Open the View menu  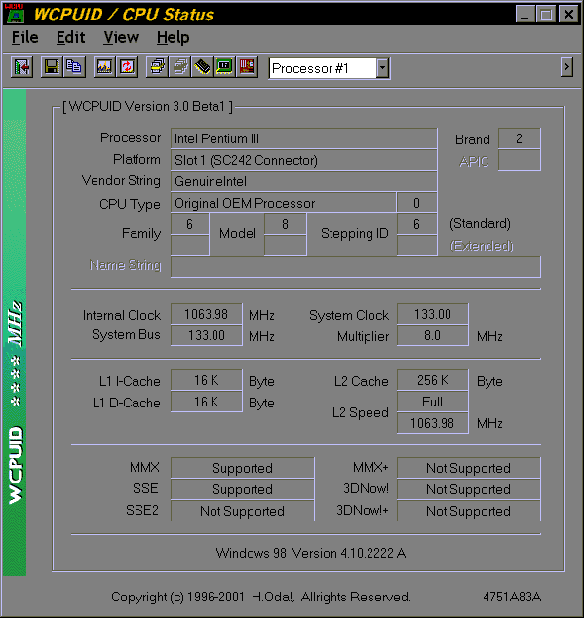(x=122, y=37)
